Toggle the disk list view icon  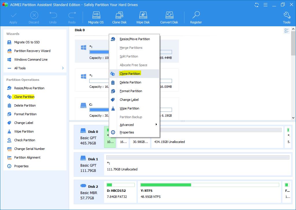click(286, 31)
